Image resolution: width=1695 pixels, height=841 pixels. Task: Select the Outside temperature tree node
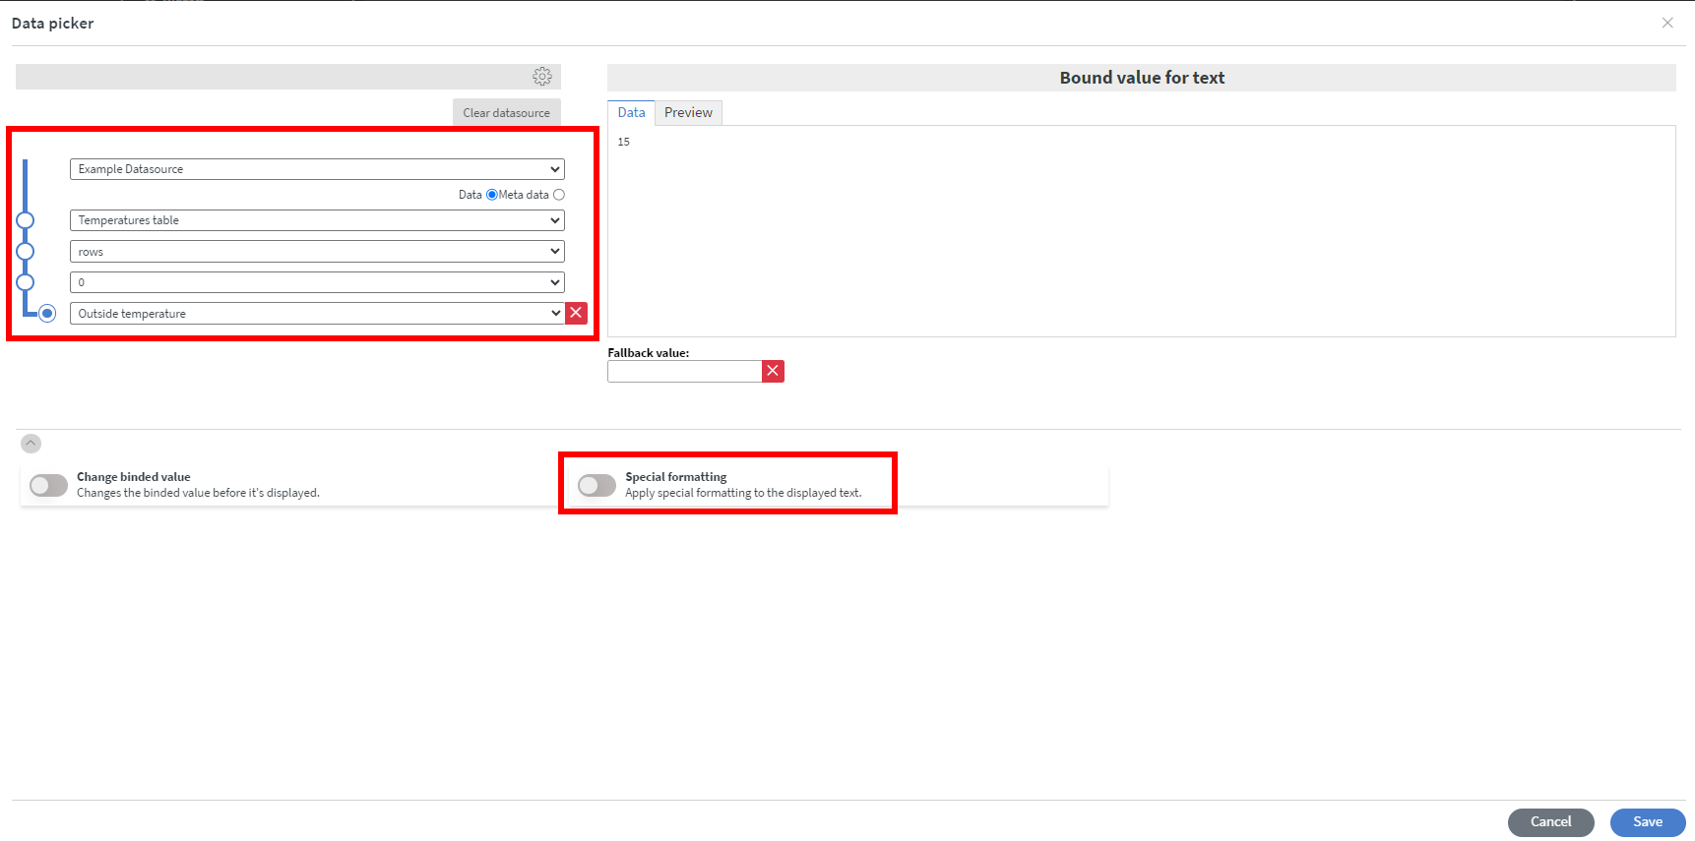pos(47,314)
